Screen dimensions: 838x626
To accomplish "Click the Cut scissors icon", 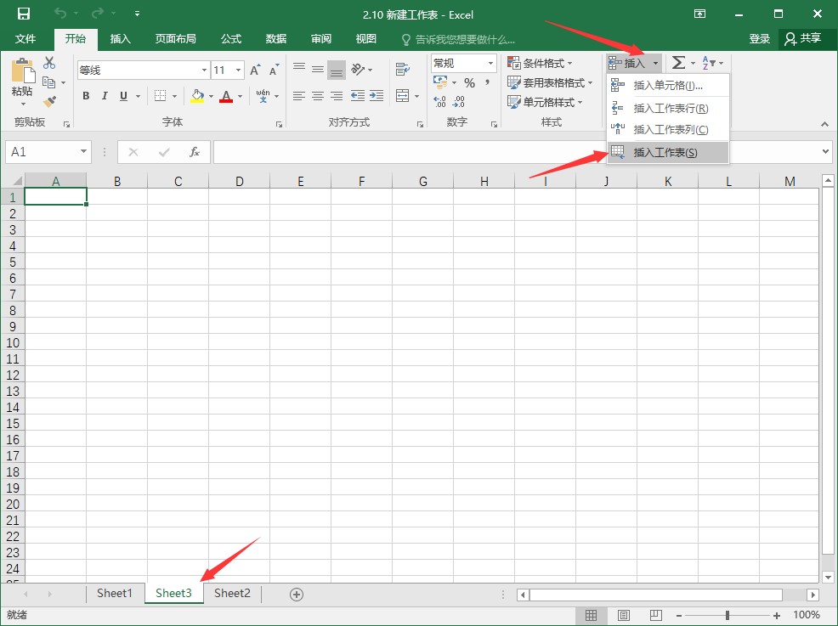I will 49,63.
